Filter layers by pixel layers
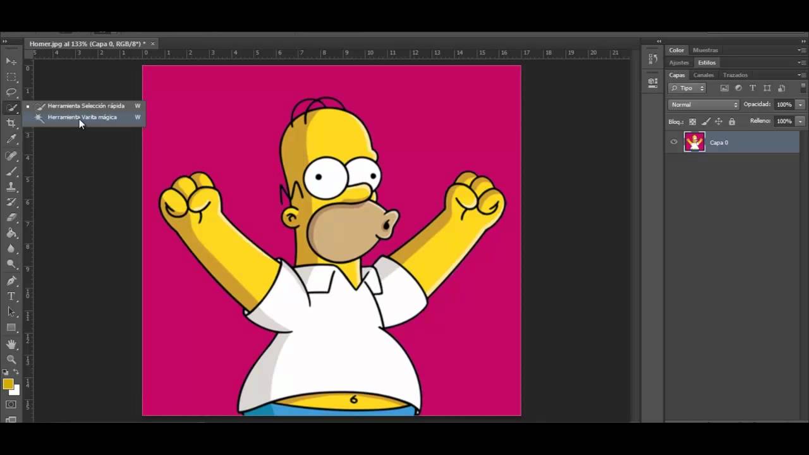 [724, 88]
